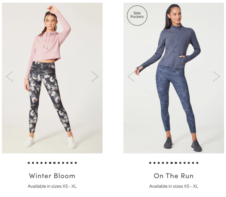View the floral leggings model photo
This screenshot has height=197, width=226.
coord(52,78)
